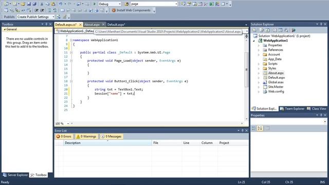Screen dimensions: 329x185
Task: Click the Paste clipboard icon
Action: tap(53, 4)
